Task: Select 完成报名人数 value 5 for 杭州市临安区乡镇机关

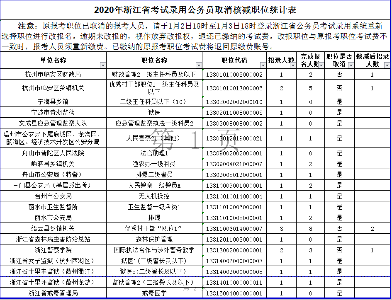Action: click(x=311, y=88)
